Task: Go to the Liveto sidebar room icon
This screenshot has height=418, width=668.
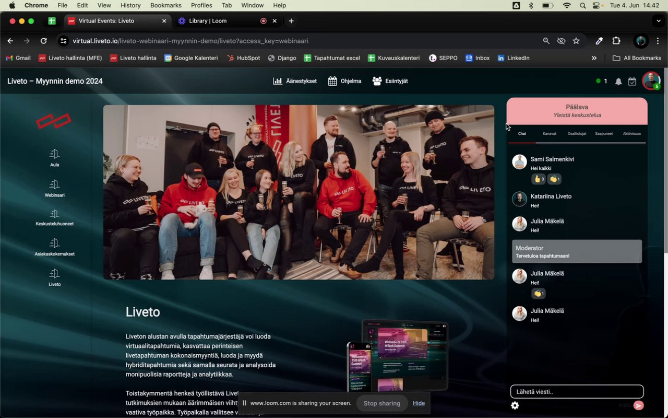Action: pos(54,273)
